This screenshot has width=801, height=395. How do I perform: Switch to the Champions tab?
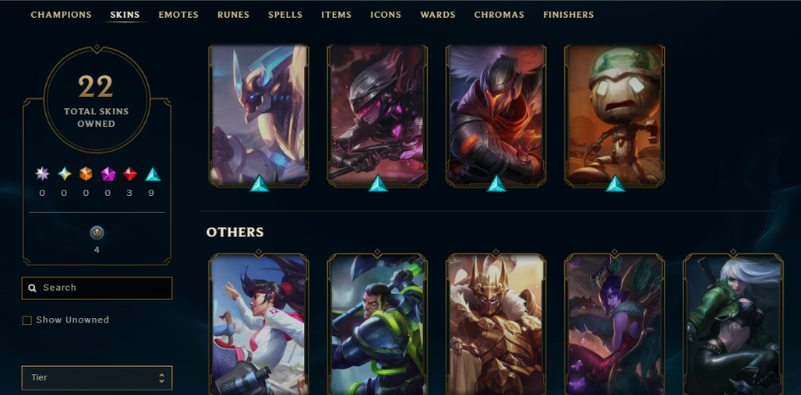(62, 15)
